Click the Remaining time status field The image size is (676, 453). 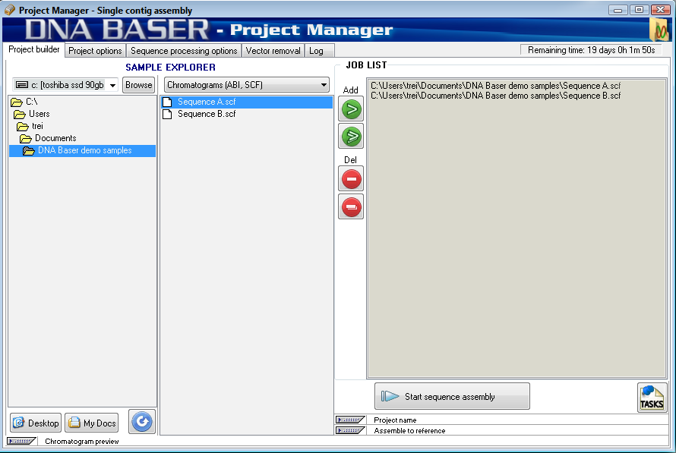pyautogui.click(x=591, y=50)
